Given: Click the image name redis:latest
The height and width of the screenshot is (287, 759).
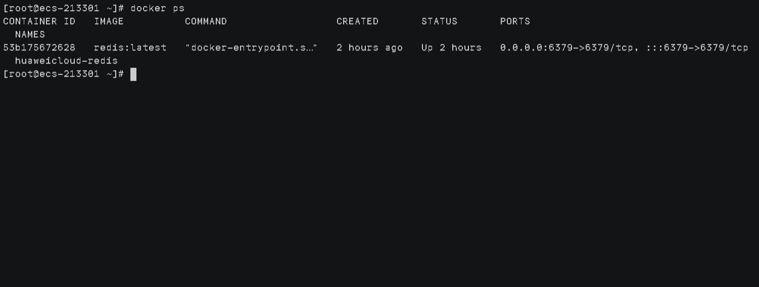Looking at the screenshot, I should pos(130,47).
